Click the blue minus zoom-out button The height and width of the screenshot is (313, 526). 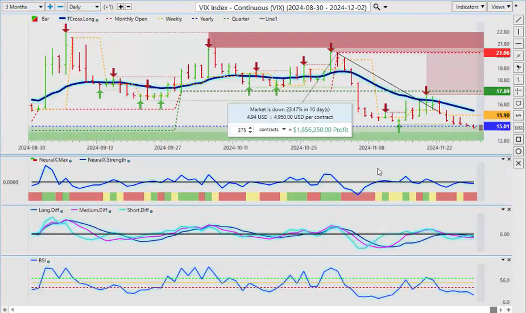[60, 7]
